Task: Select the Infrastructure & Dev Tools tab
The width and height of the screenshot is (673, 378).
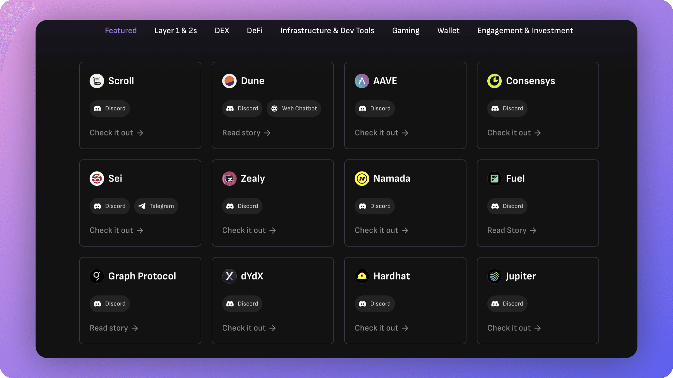Action: coord(327,31)
